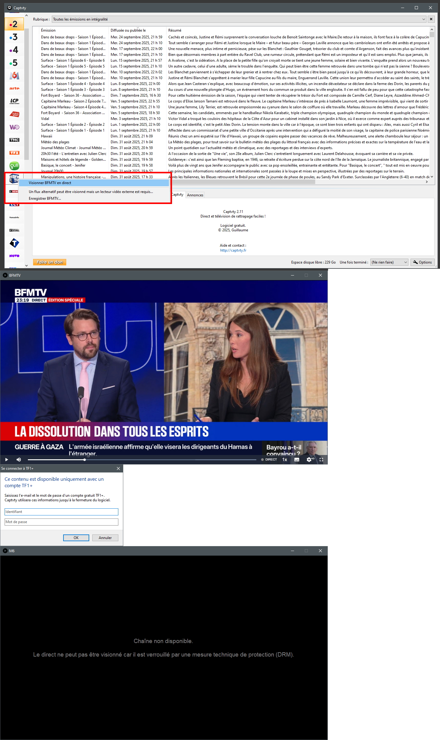Open the TMC channel
The width and height of the screenshot is (440, 740).
14,140
